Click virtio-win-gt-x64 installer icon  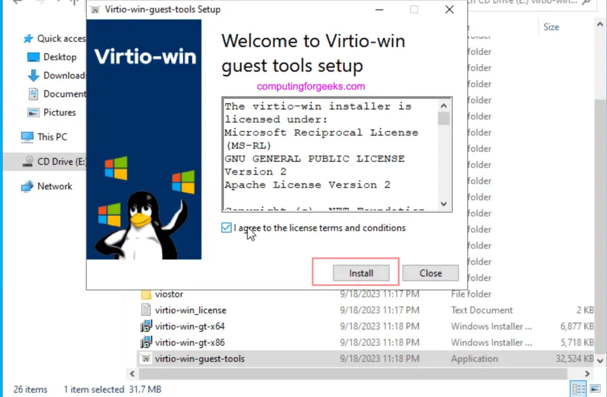pyautogui.click(x=146, y=326)
